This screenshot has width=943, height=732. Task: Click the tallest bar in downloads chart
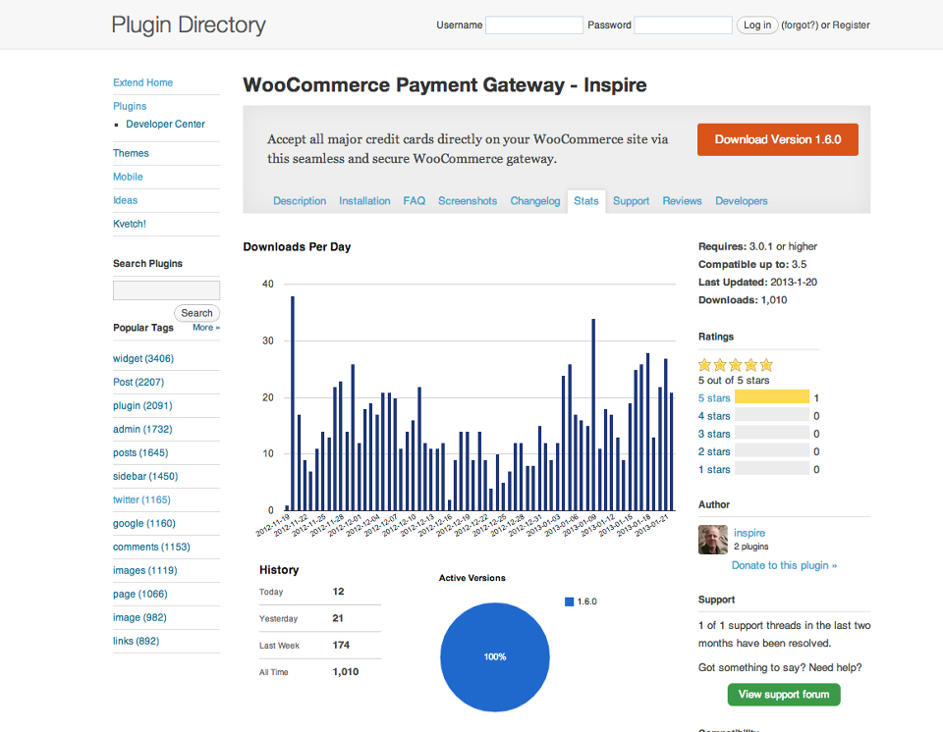[x=293, y=403]
